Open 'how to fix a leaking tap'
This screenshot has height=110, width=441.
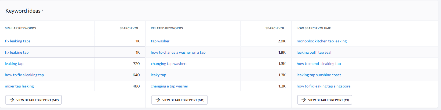(24, 75)
